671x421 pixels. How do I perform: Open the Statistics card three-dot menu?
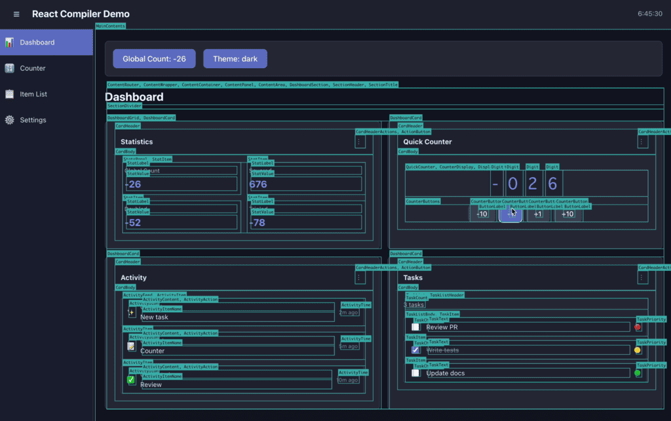[359, 142]
